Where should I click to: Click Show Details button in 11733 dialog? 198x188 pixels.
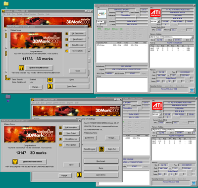coord(78,51)
